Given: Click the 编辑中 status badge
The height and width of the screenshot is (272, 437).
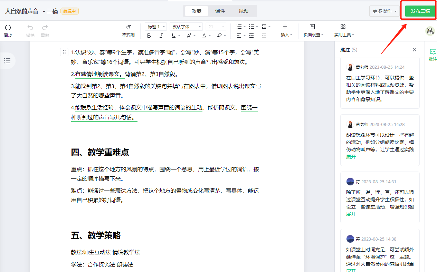Looking at the screenshot, I should coord(70,11).
